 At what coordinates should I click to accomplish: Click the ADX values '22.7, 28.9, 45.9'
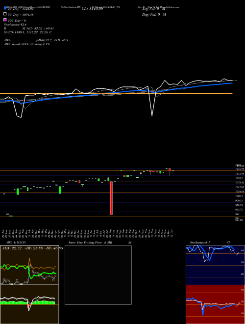pos(57,40)
